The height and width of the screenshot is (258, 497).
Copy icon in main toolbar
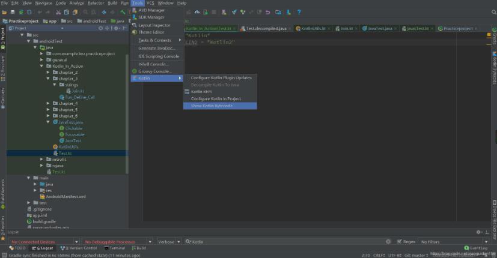pos(67,12)
